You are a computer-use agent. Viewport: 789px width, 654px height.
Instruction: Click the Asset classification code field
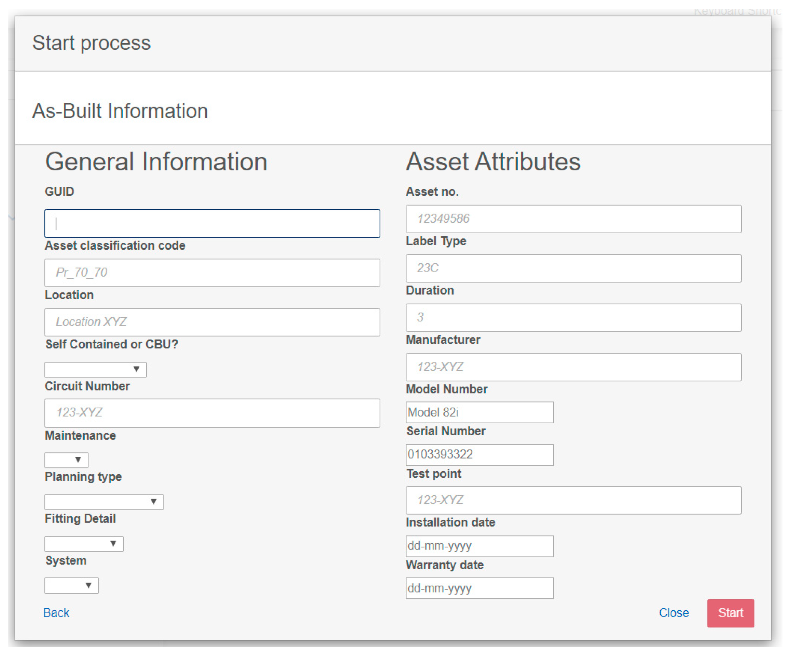coord(212,273)
